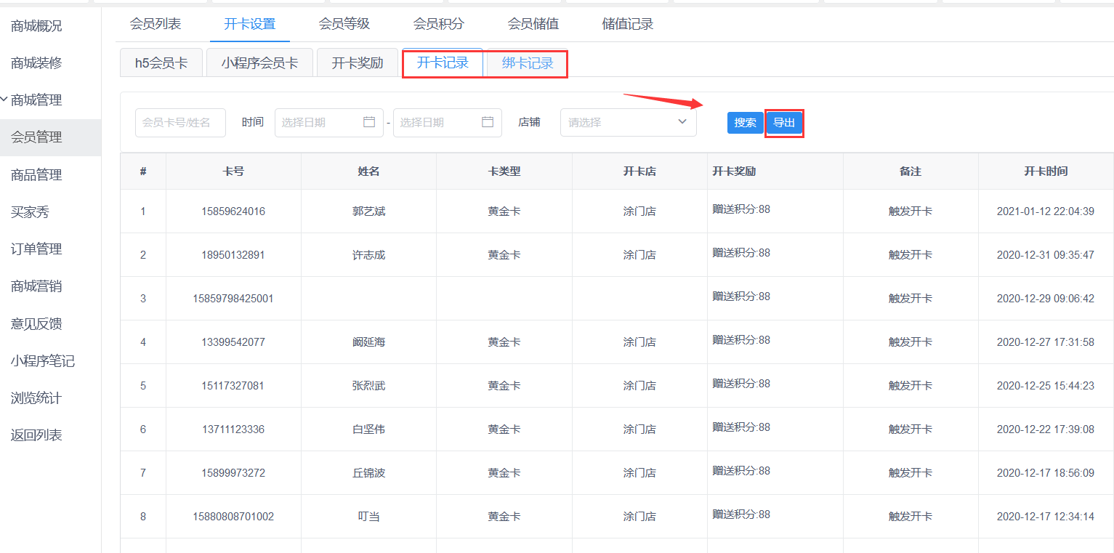Click timestamp 2021-01-12 22:04:39

1046,211
